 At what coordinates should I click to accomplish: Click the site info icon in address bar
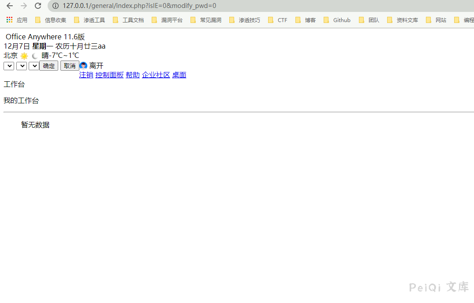[56, 6]
